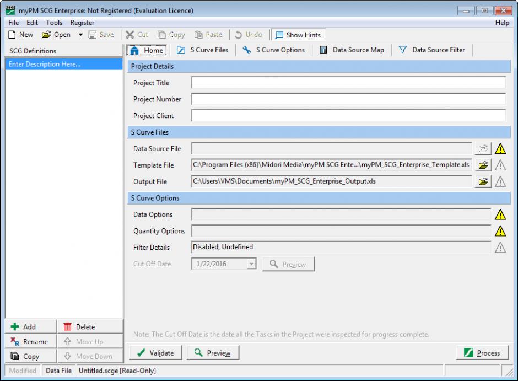Screen dimensions: 518x381
Task: Browse for Data Source File folder icon
Action: click(483, 149)
